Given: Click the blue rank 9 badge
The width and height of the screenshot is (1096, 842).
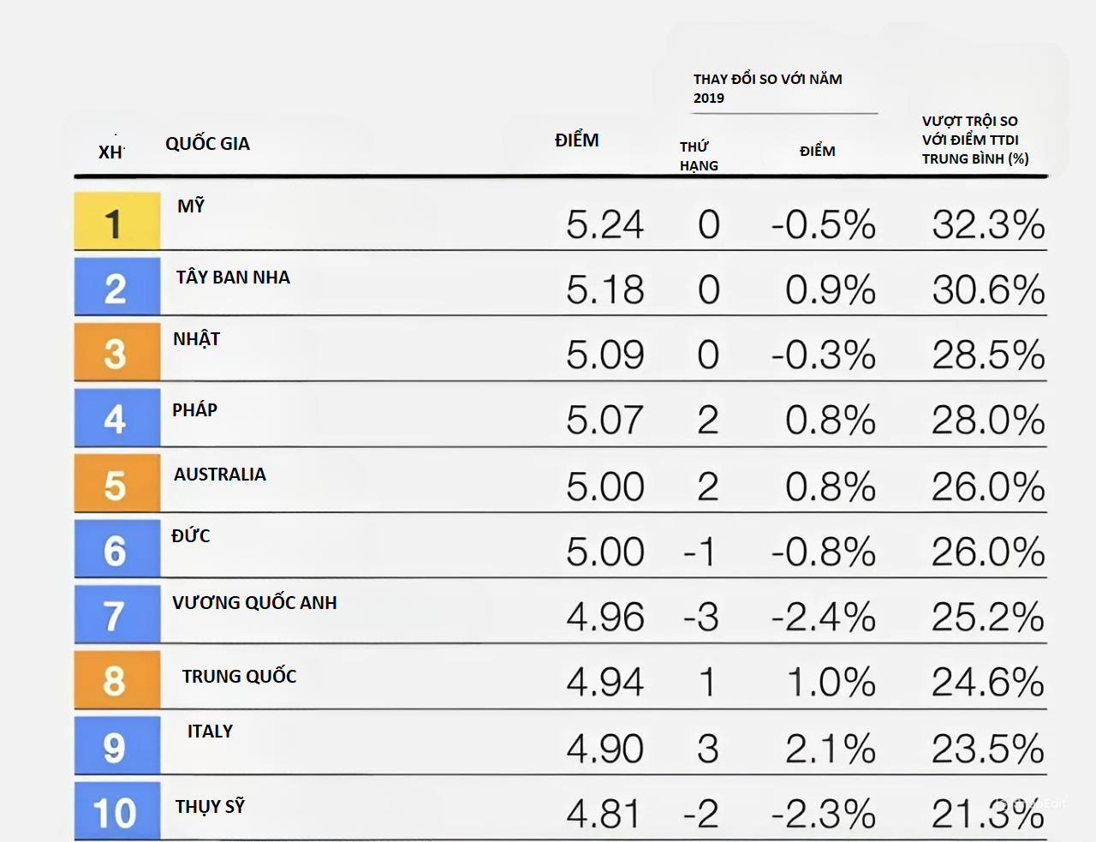Looking at the screenshot, I should click(116, 746).
